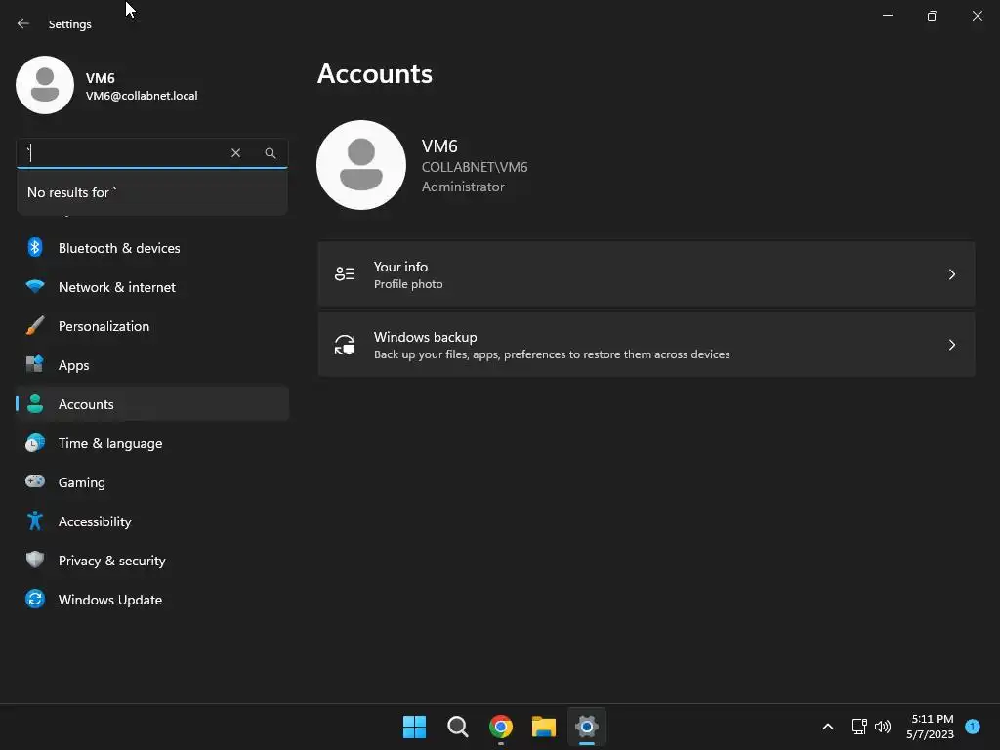Image resolution: width=1000 pixels, height=750 pixels.
Task: Click the Time & language clock icon
Action: click(x=35, y=442)
